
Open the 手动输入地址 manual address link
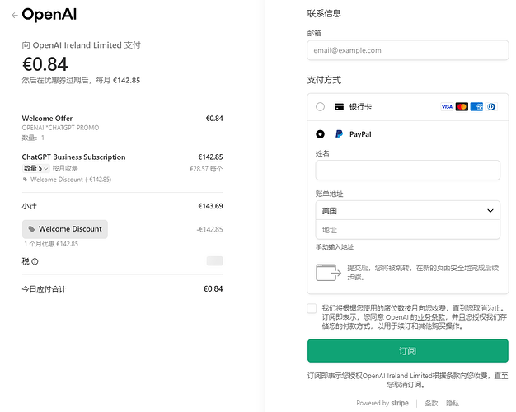tap(335, 247)
